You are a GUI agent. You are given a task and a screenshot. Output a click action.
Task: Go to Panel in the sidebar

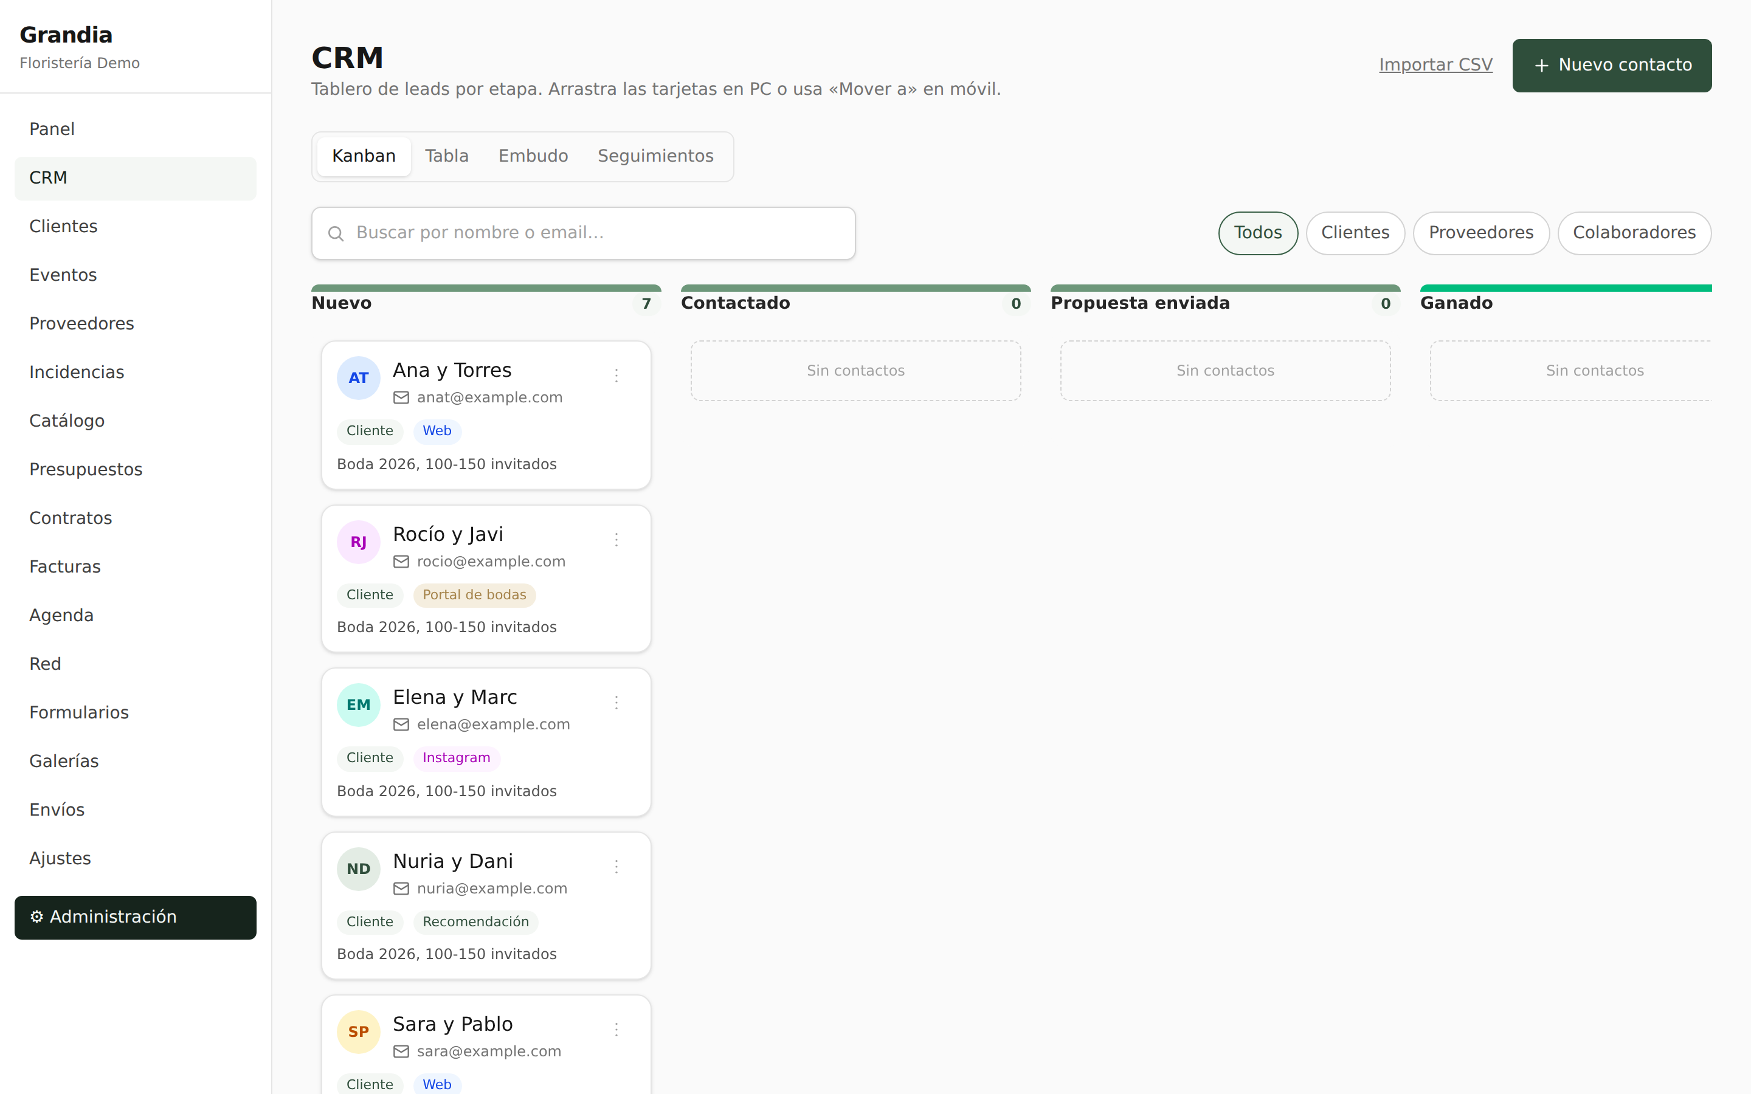(136, 129)
